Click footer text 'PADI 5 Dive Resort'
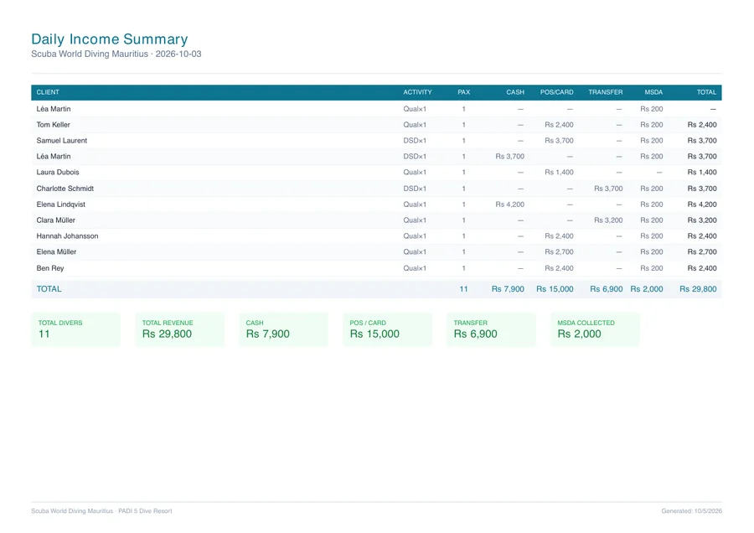The width and height of the screenshot is (754, 533). coord(145,511)
